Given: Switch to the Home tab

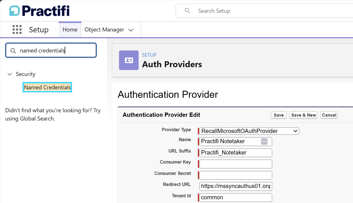Looking at the screenshot, I should [x=70, y=29].
